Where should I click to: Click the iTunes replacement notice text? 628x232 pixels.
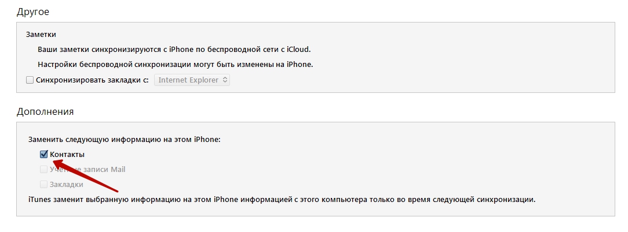click(x=282, y=200)
